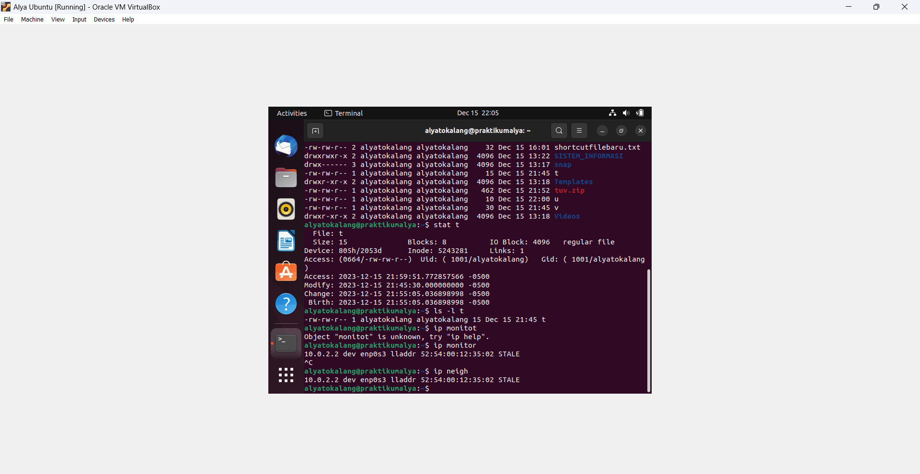Click the 'ip neigh' command text
The width and height of the screenshot is (920, 474).
[x=451, y=371]
